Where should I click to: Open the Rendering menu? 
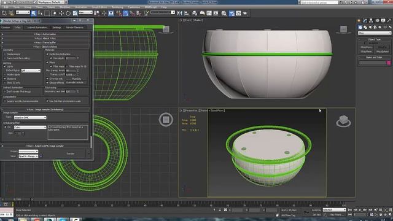point(117,7)
